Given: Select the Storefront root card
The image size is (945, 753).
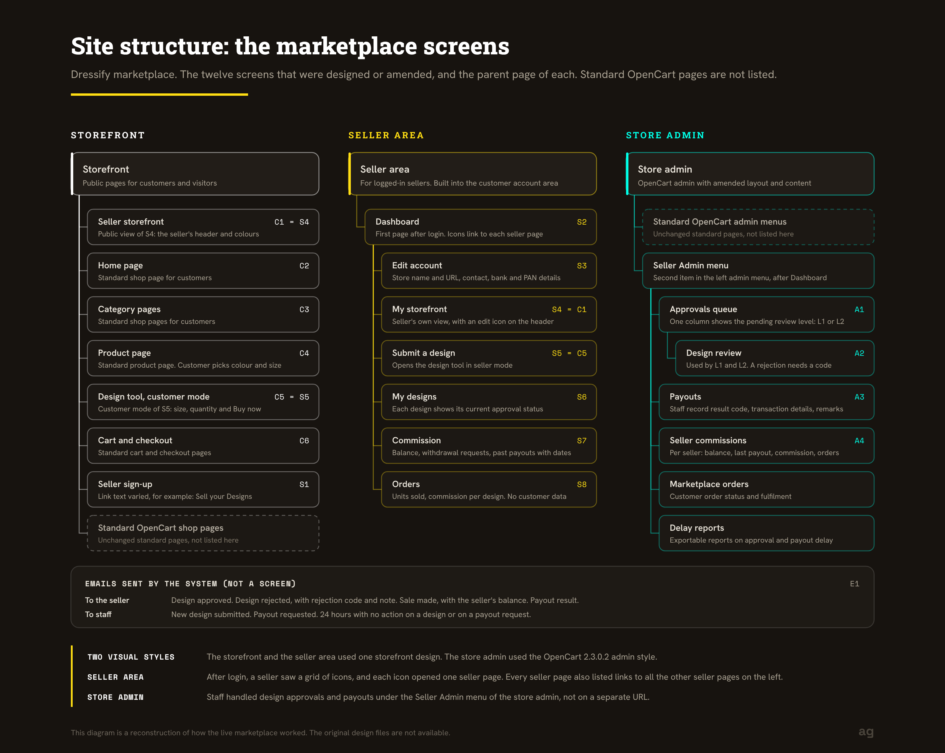Looking at the screenshot, I should tap(195, 174).
